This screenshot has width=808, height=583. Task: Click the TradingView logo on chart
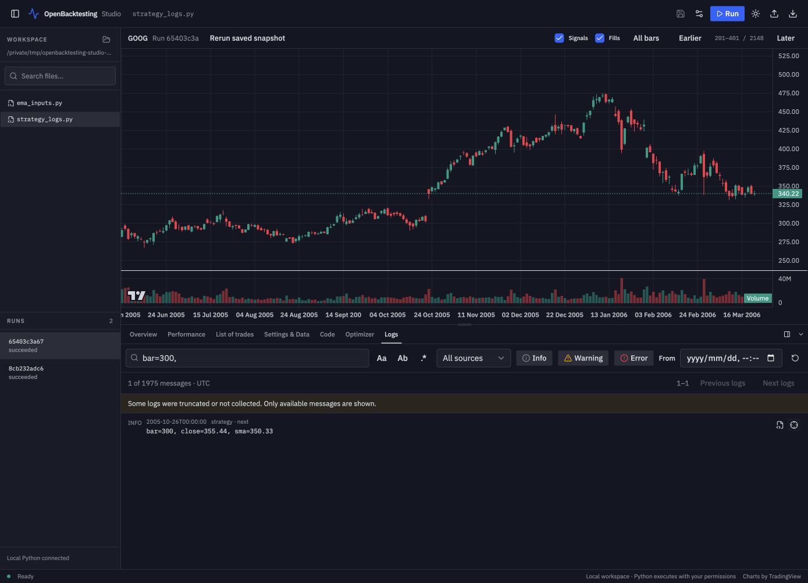137,295
